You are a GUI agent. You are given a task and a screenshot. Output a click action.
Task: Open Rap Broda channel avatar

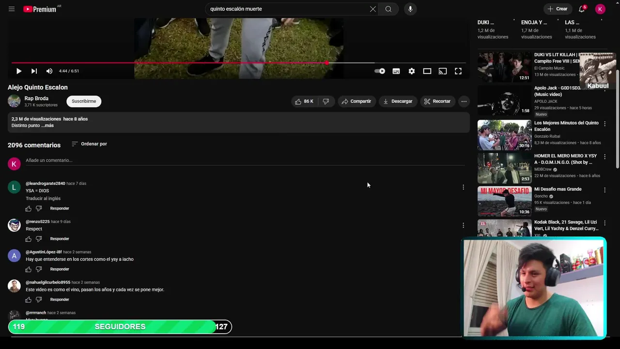tap(14, 101)
